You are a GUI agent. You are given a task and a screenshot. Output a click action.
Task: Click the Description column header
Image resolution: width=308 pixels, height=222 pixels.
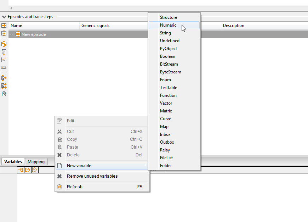pos(264,26)
